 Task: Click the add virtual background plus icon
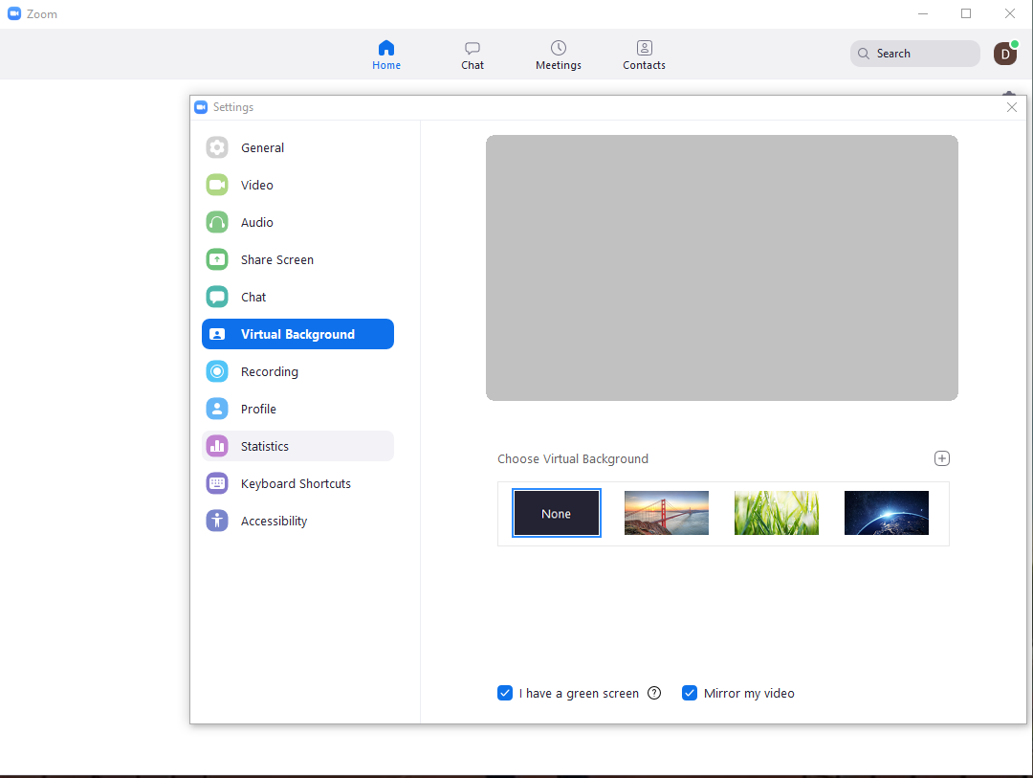coord(942,458)
